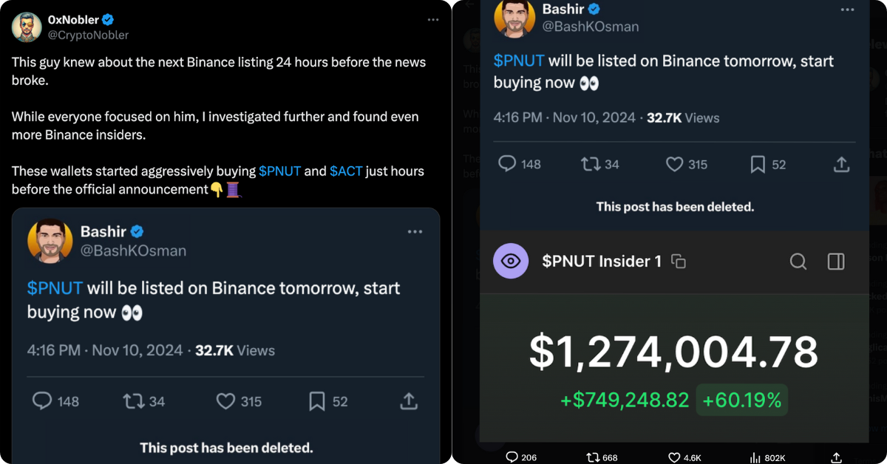Open the $PNUT cashtag in 0xNobler's text
Image resolution: width=887 pixels, height=464 pixels.
[x=279, y=171]
